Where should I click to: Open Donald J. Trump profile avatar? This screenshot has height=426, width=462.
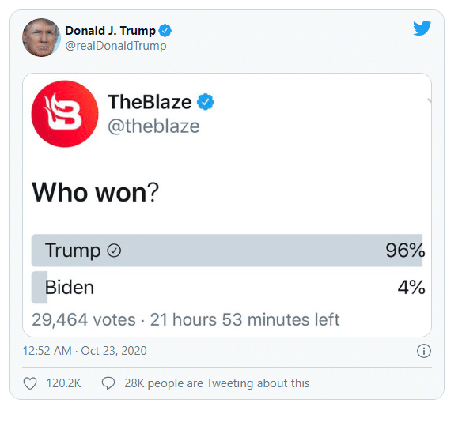pos(41,37)
